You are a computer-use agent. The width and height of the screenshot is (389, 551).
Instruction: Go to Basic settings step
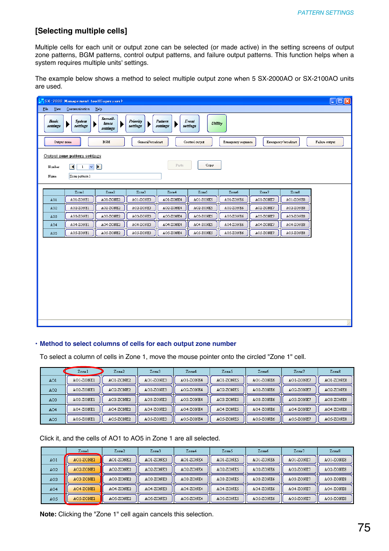[54, 124]
